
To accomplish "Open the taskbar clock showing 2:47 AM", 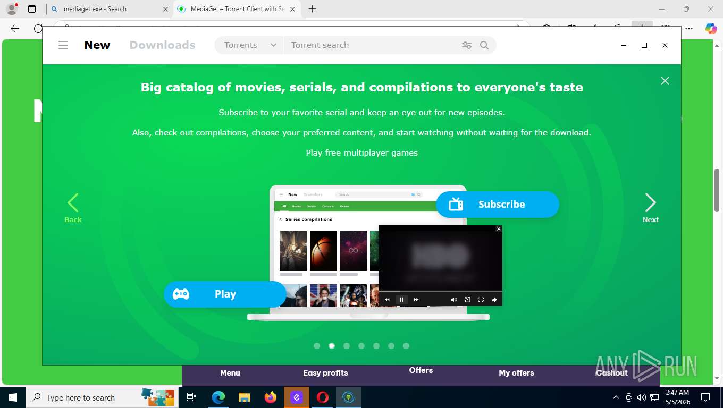I will 677,397.
